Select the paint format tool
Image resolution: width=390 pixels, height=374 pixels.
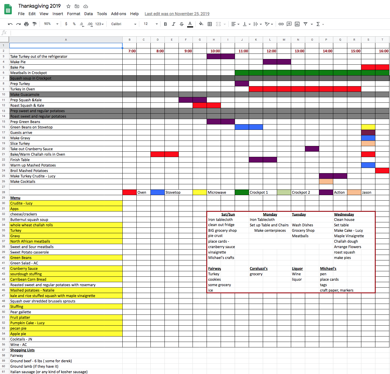[34, 24]
